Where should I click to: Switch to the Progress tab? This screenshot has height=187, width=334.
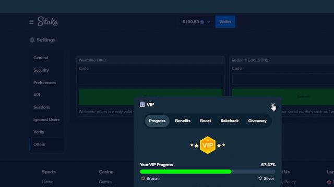[x=157, y=121]
